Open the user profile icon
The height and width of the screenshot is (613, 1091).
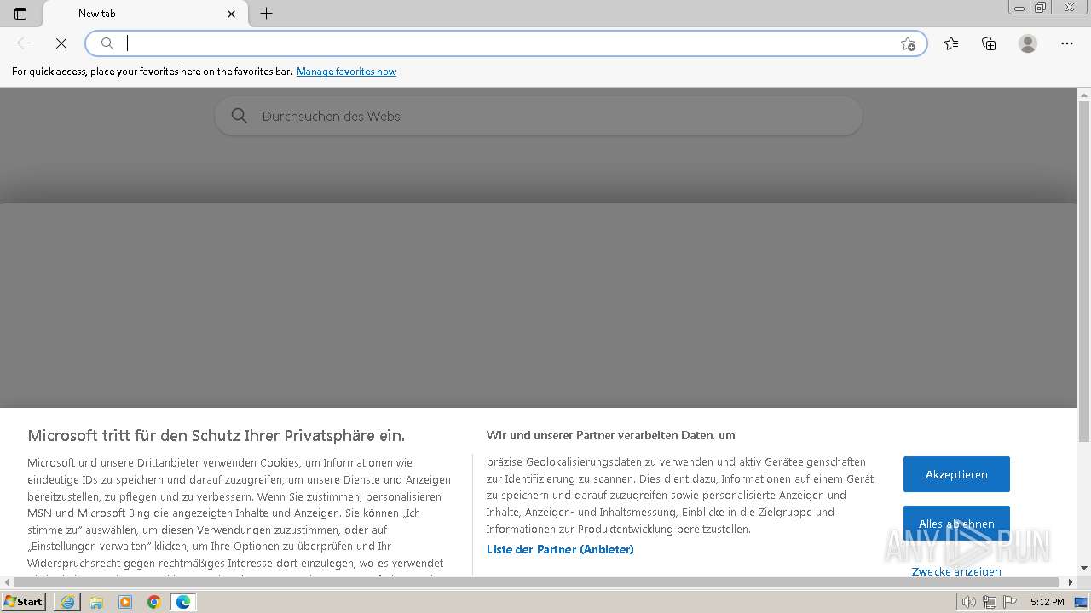1028,43
